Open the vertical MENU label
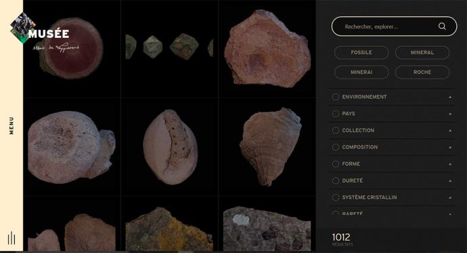Viewport: 467px width, 253px height. 12,126
